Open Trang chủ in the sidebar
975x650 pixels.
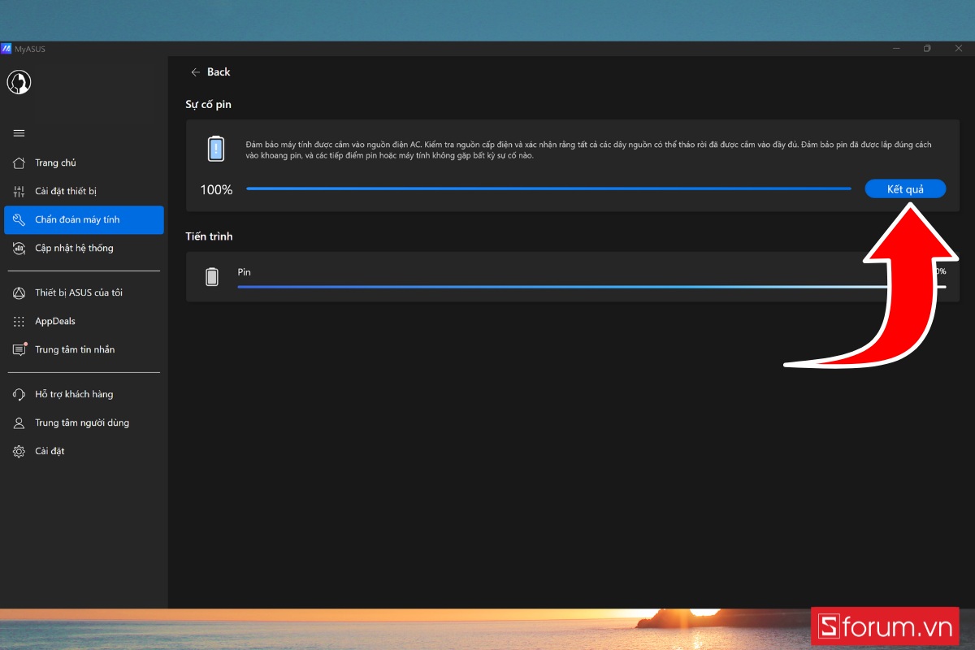tap(84, 162)
